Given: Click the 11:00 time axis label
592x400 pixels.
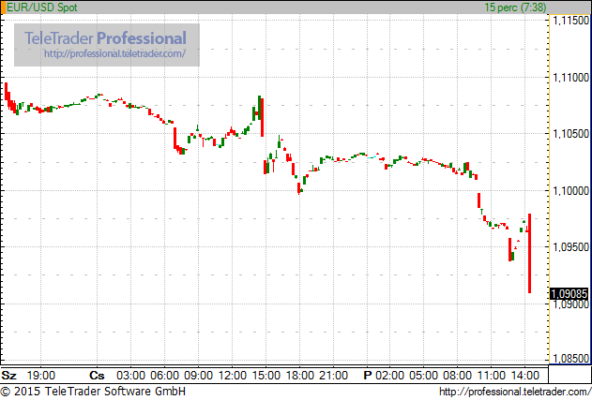Looking at the screenshot, I should click(x=492, y=376).
